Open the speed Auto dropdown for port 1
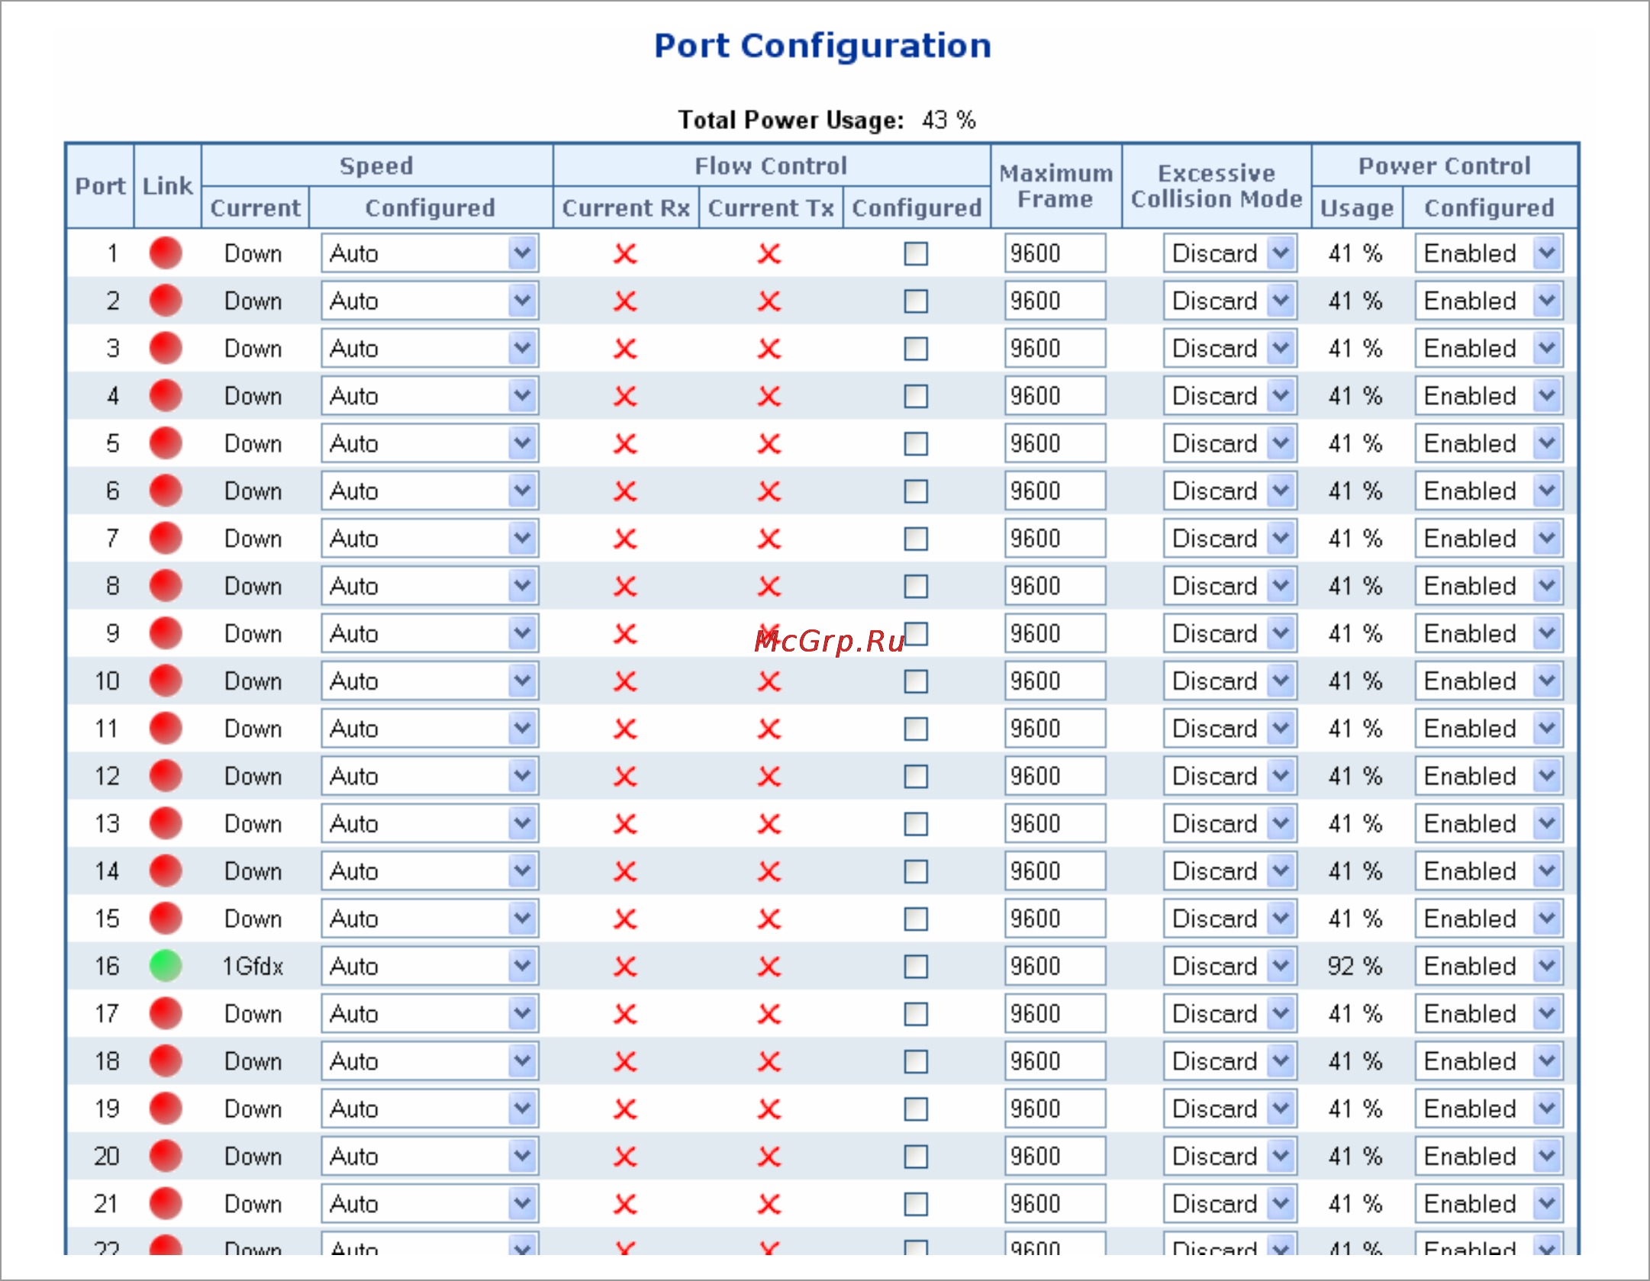 tap(430, 253)
